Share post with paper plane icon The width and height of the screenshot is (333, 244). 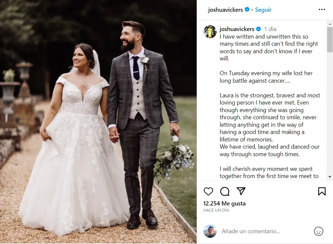[x=241, y=191]
